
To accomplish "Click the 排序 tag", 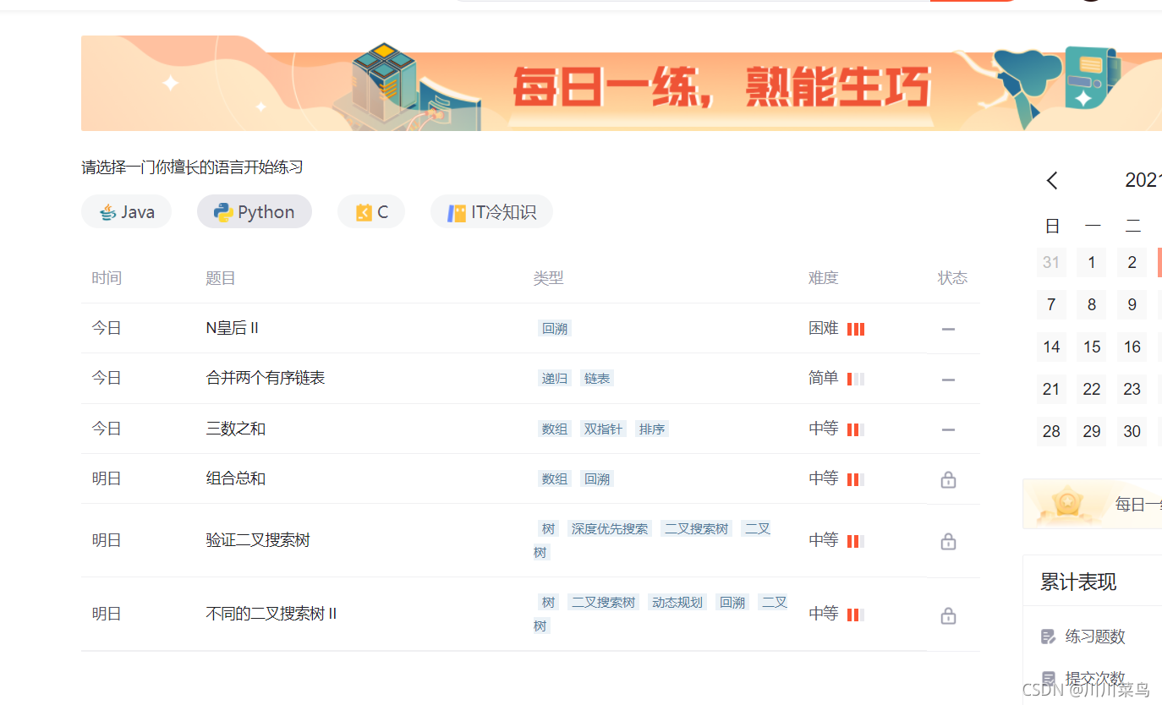I will 652,429.
